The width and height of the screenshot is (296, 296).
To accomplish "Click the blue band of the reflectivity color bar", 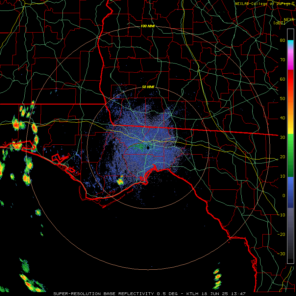I will (290, 192).
